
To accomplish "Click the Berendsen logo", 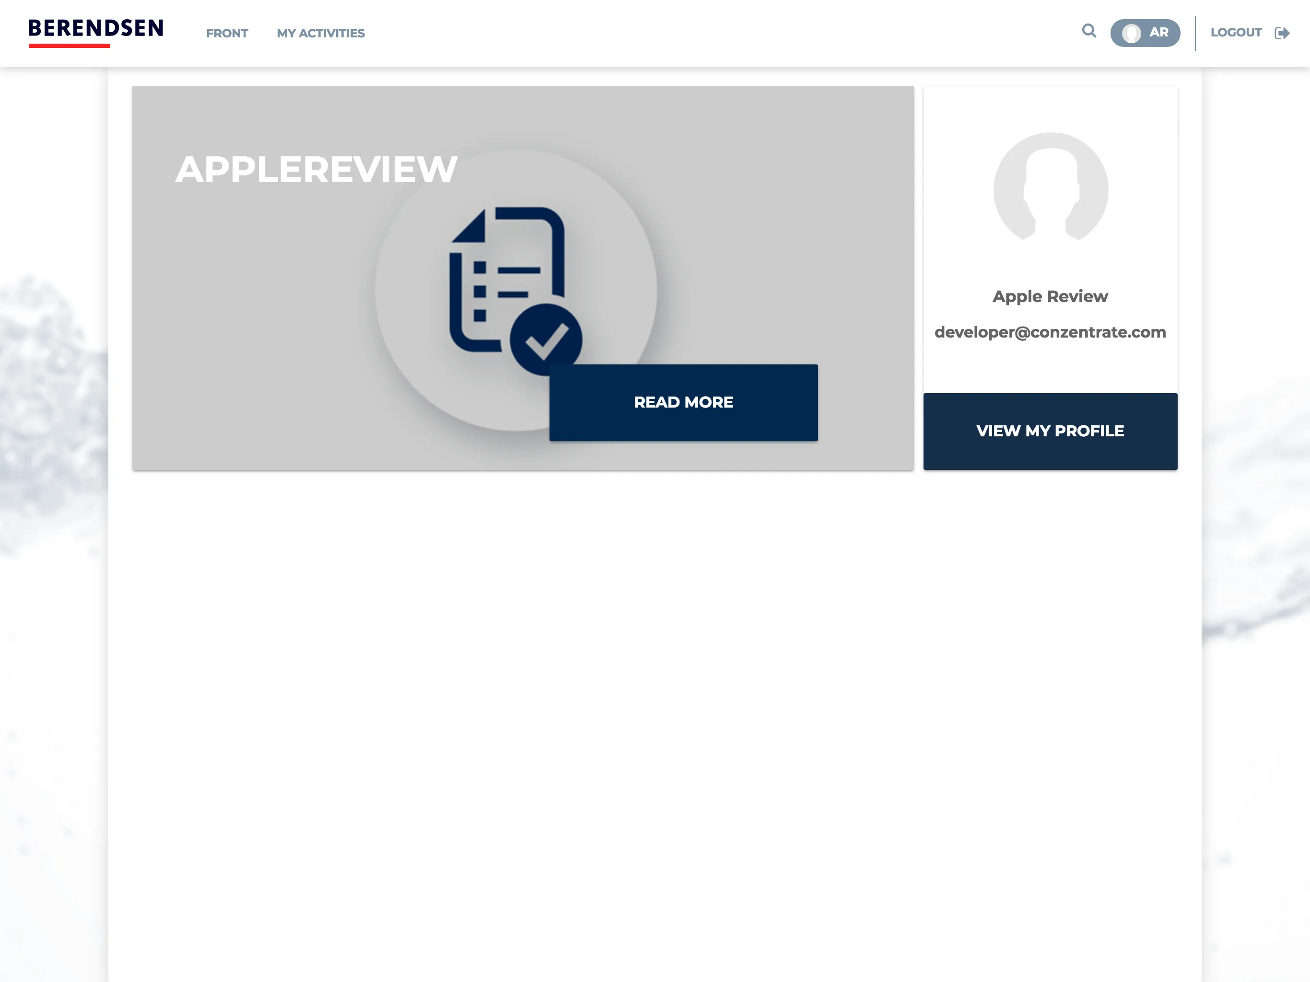I will point(96,33).
